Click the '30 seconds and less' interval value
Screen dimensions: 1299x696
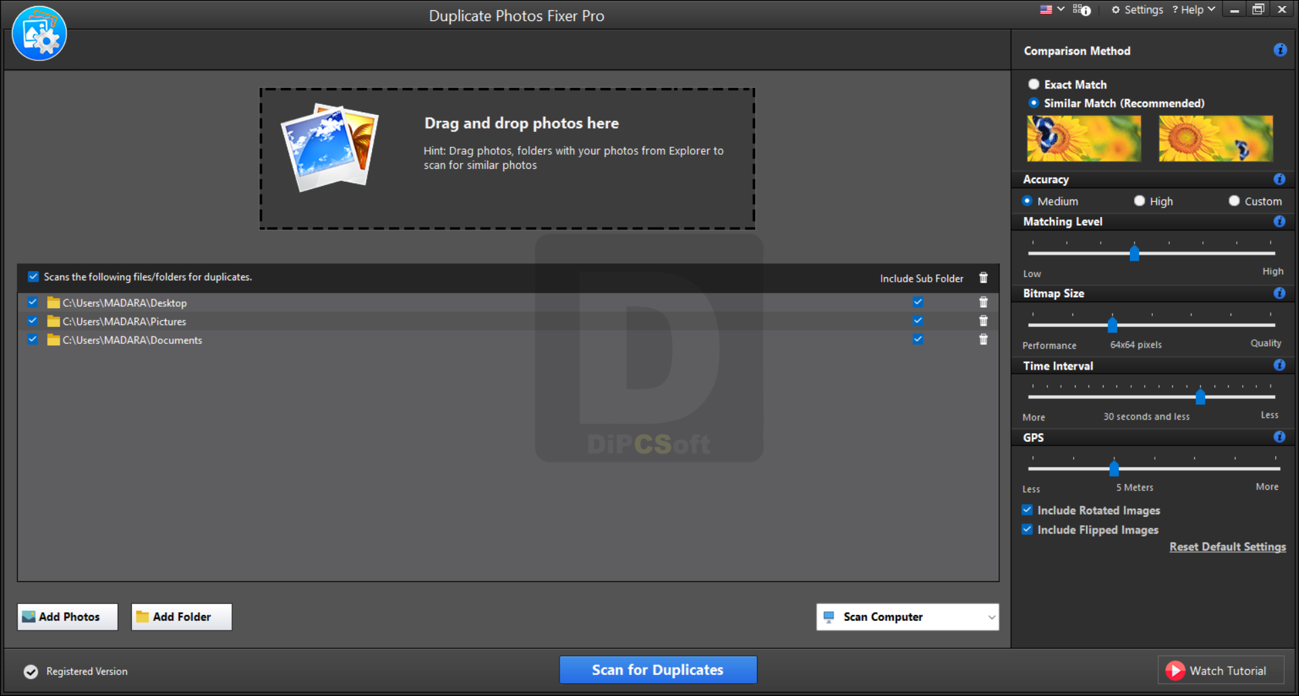1146,416
